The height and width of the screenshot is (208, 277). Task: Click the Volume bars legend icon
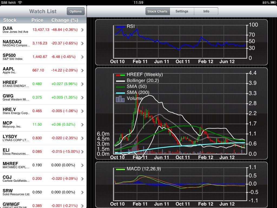tap(120, 99)
